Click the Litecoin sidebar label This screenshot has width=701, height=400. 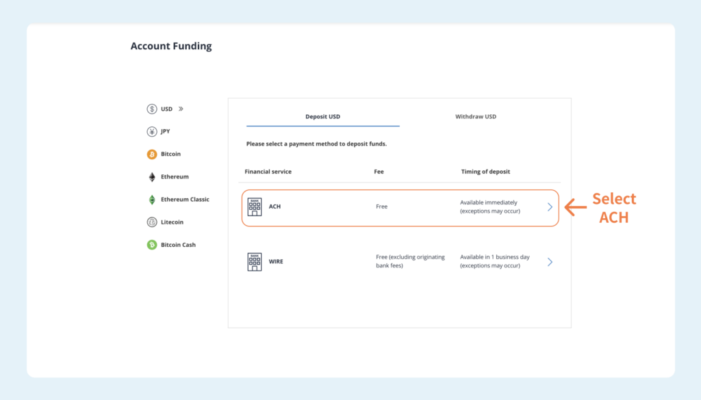(172, 222)
